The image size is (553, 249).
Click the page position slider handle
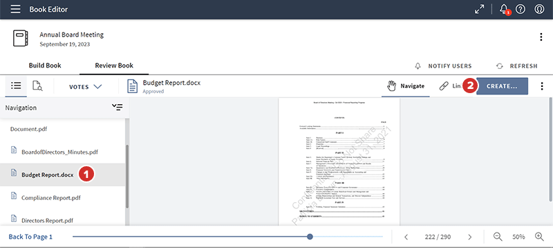[x=310, y=237]
